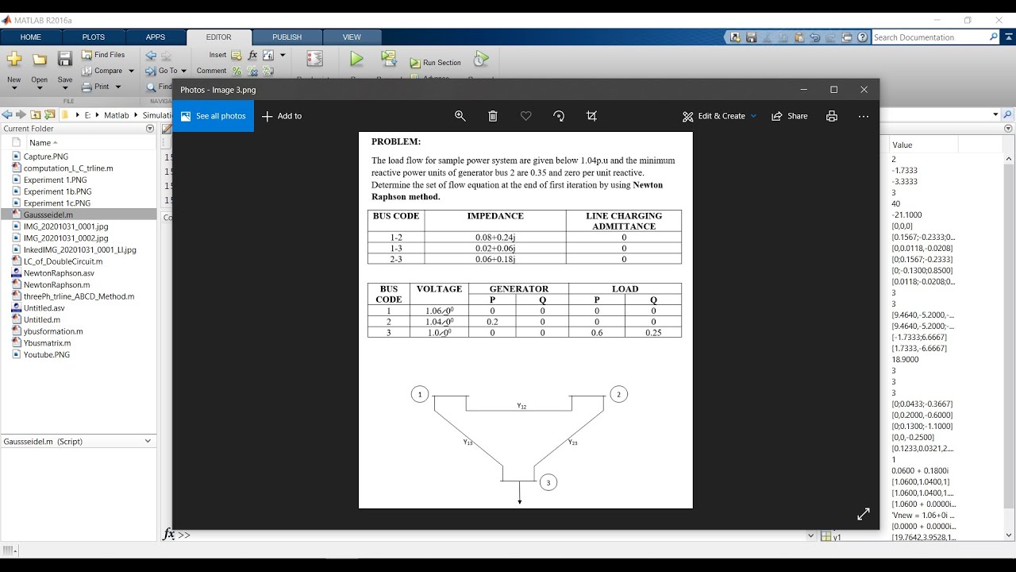Expand the Go To dropdown arrow
1016x572 pixels.
tap(184, 71)
